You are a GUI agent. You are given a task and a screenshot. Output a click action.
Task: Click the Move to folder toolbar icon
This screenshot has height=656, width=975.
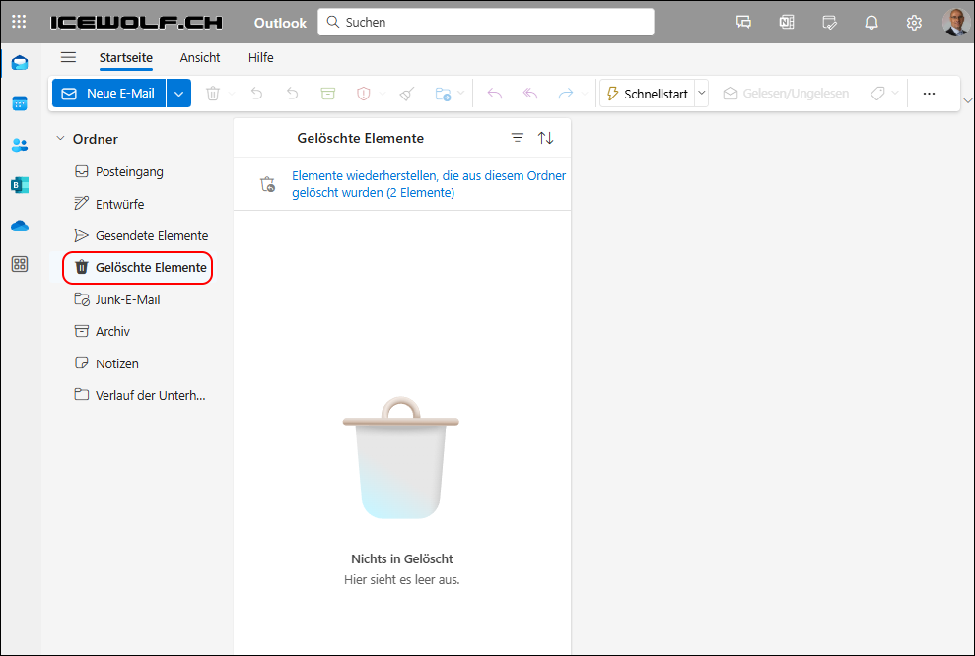(443, 94)
